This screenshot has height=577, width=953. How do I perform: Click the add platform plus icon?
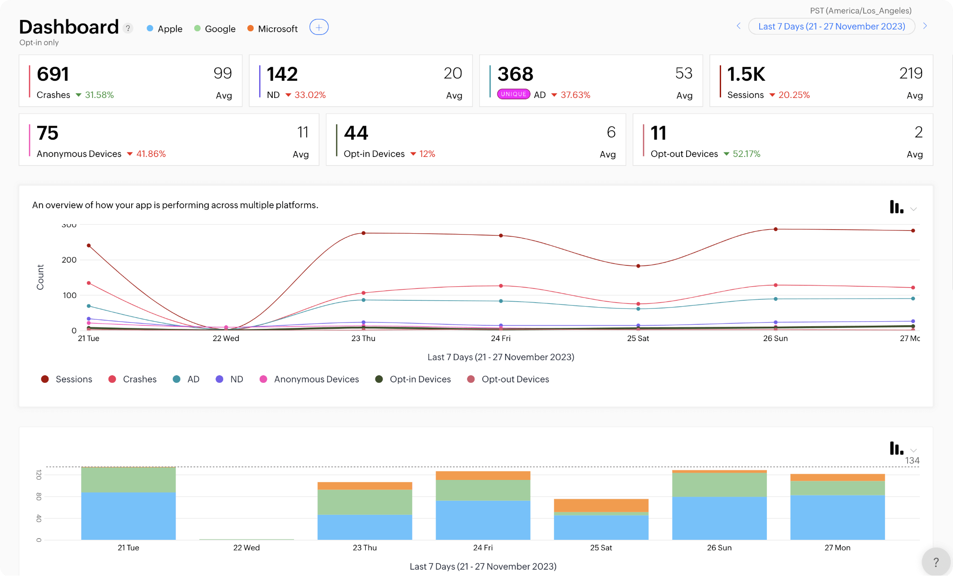click(319, 28)
